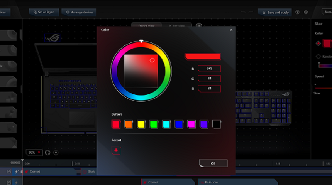Open settings via the gear icon
The width and height of the screenshot is (332, 185).
click(306, 12)
